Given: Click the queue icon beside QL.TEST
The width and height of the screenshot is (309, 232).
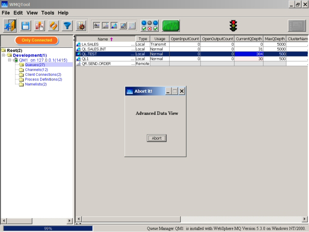Looking at the screenshot, I should (x=78, y=54).
